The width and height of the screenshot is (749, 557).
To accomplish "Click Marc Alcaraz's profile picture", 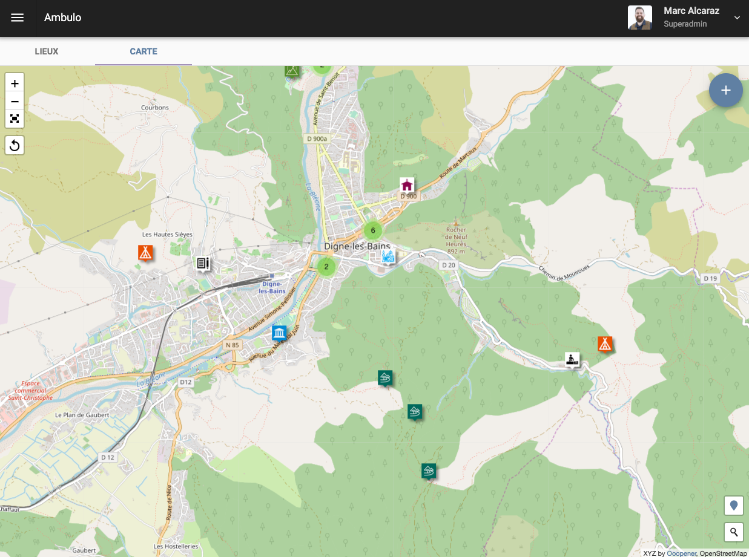I will coord(640,17).
